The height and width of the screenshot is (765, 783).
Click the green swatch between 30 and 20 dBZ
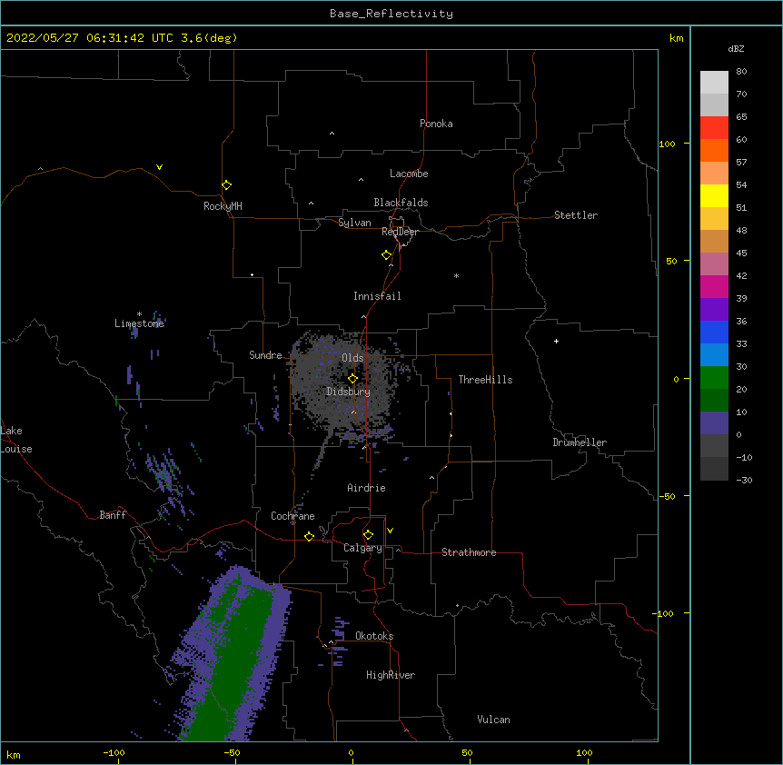pos(714,378)
